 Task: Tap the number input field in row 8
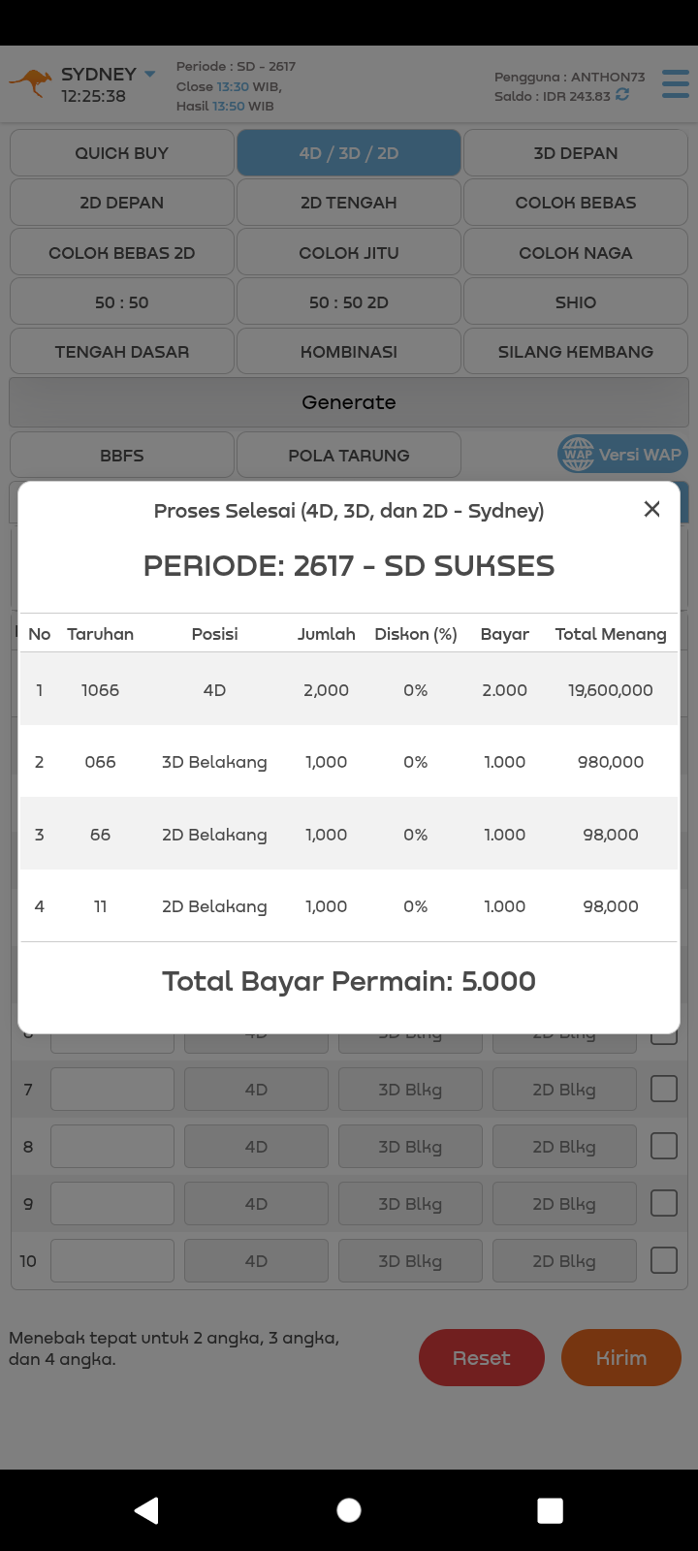[112, 1147]
